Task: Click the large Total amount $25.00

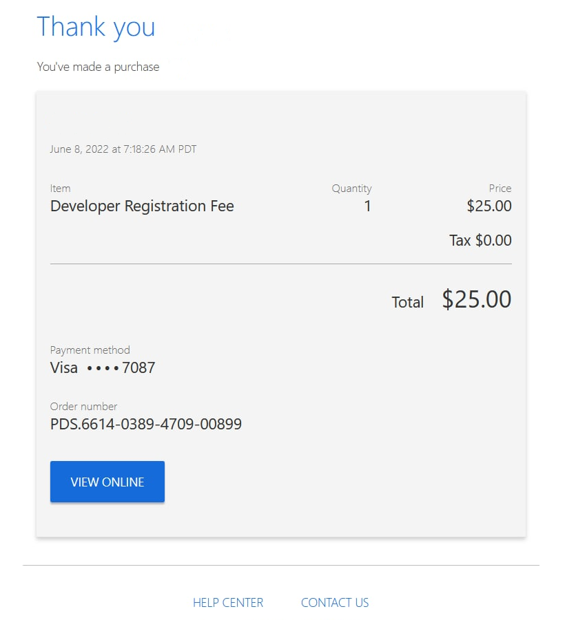Action: coord(477,299)
